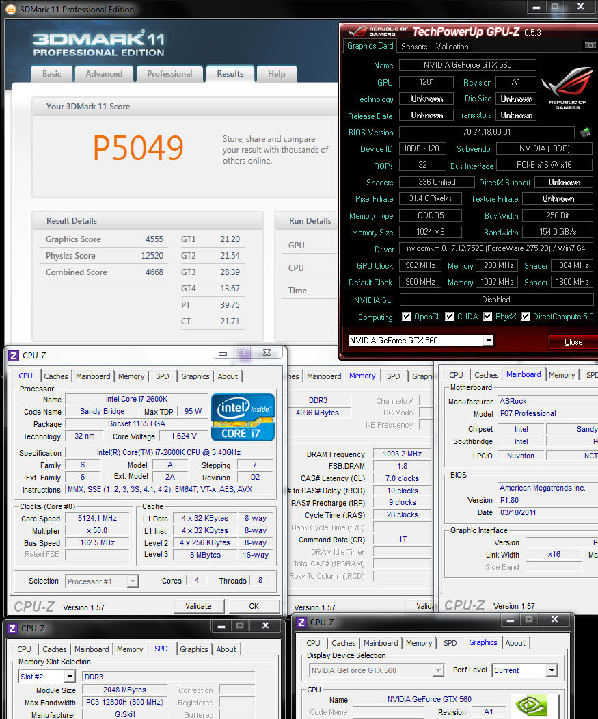Click OK button in CPU-Z CPU window
Screen dimensions: 598x719
(x=254, y=606)
